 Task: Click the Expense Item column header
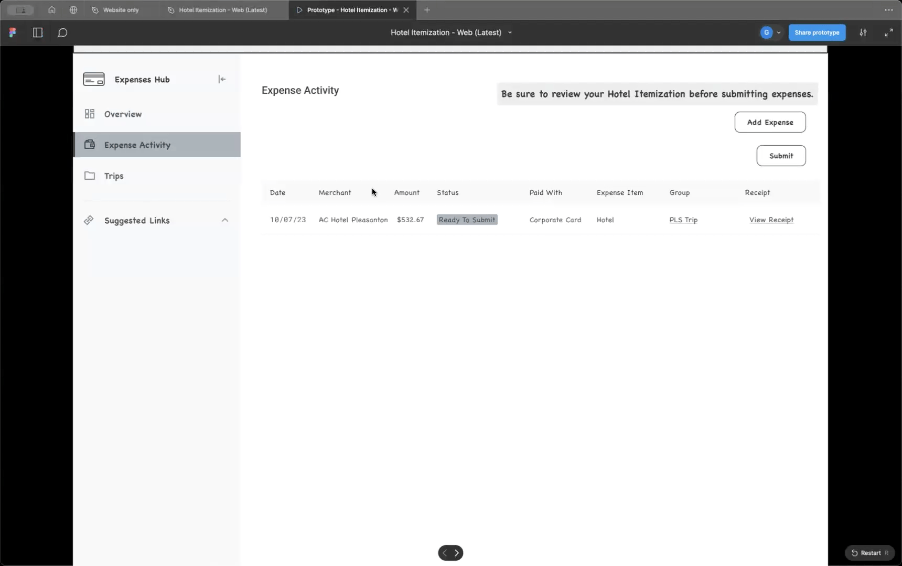[619, 192]
